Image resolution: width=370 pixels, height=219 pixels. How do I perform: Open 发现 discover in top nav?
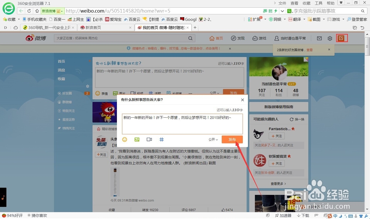(x=238, y=38)
